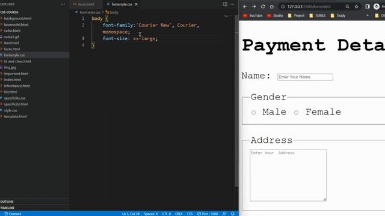This screenshot has width=385, height=216.
Task: Open boxmodel.html in the explorer
Action: click(16, 25)
